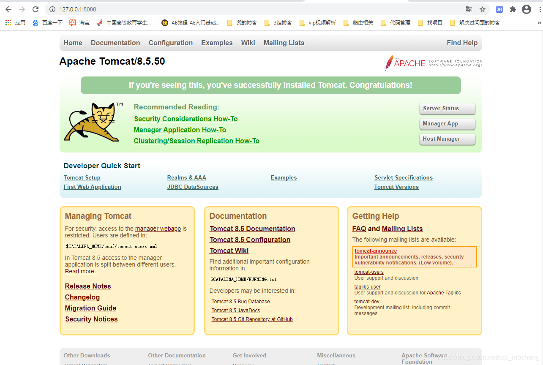
Task: Open Tomcat 8.5 Bug Database link
Action: [x=240, y=302]
